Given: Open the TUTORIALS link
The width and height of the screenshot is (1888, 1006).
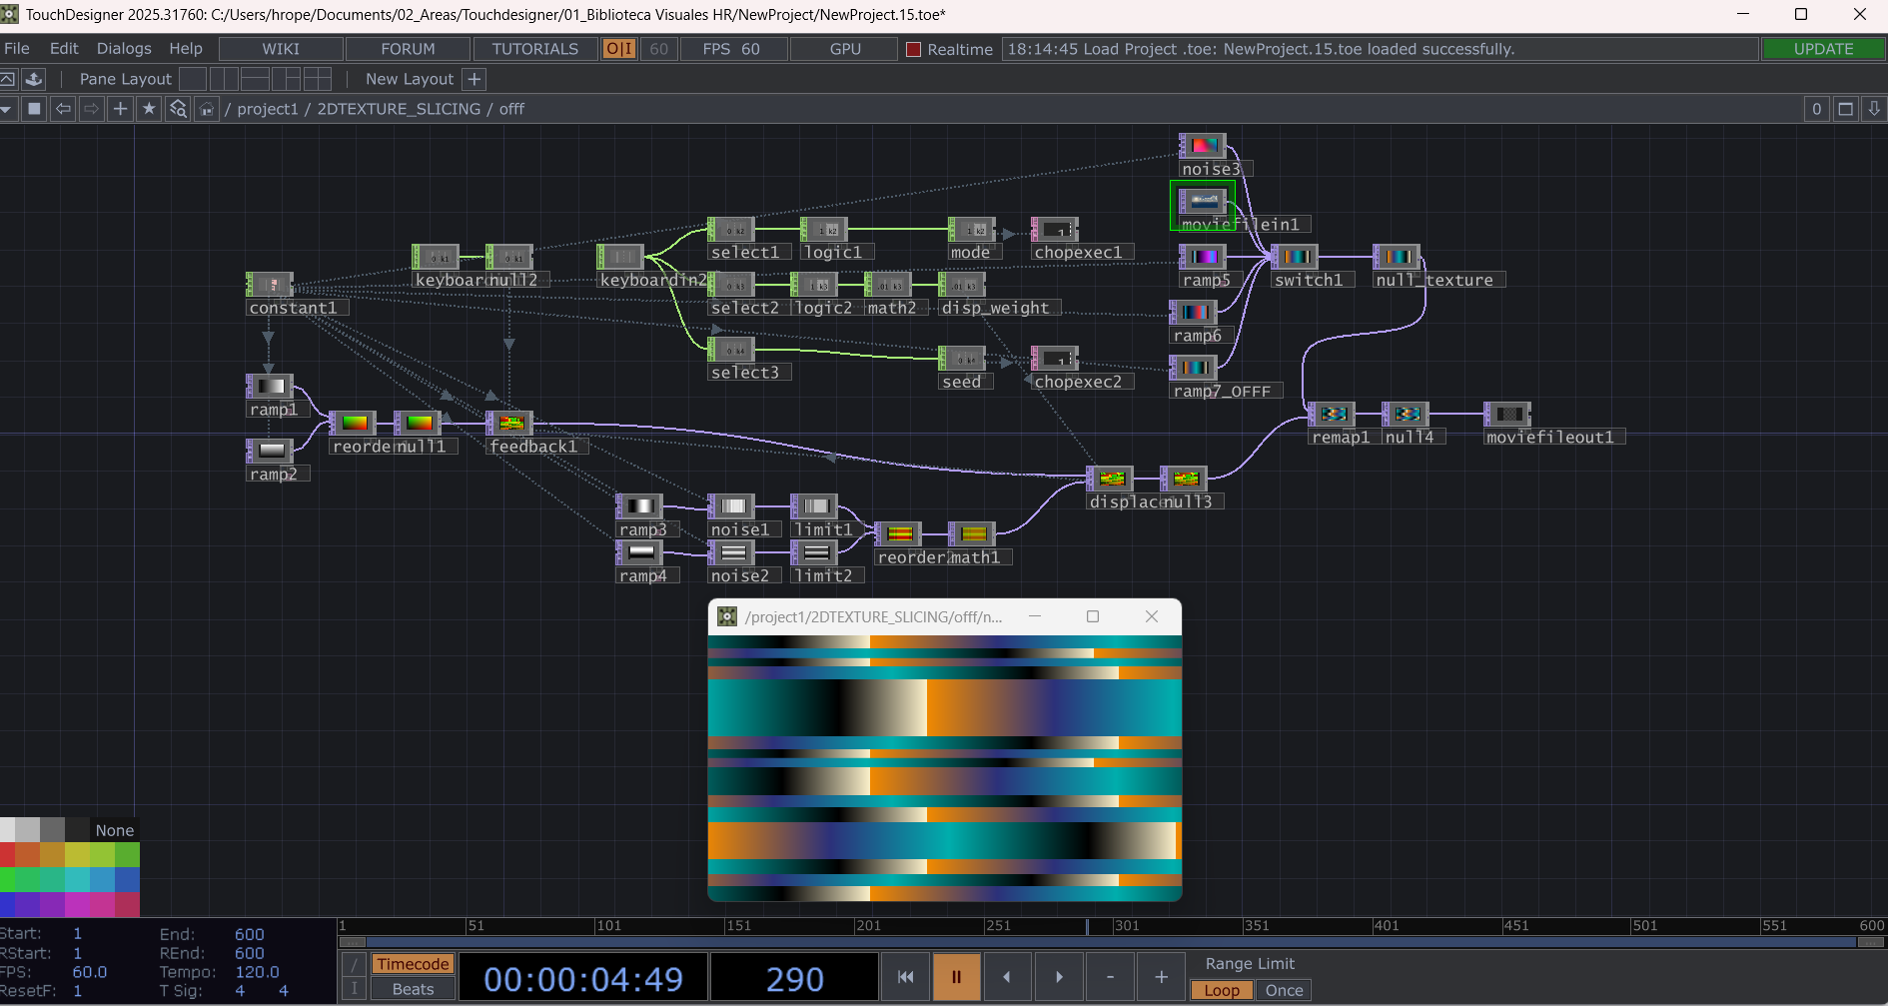Looking at the screenshot, I should [x=534, y=49].
